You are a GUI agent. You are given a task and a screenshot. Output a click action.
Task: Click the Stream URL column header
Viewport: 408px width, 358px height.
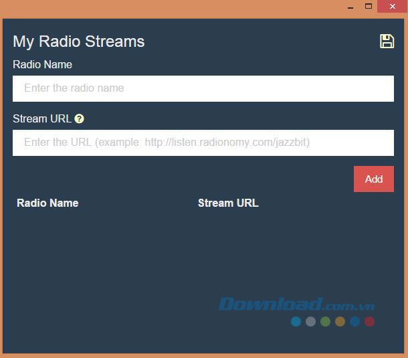pos(228,203)
